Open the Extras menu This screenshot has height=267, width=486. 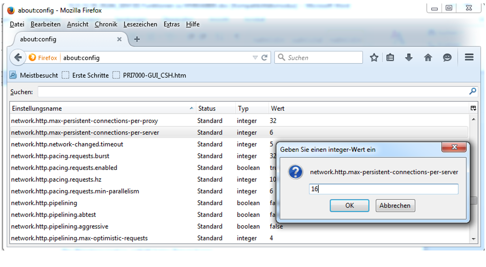[171, 24]
